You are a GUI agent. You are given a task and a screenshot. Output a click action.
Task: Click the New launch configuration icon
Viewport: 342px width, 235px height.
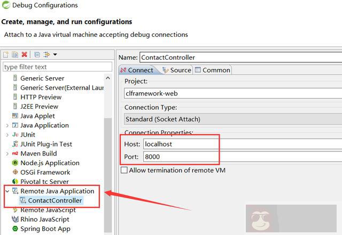click(6, 54)
